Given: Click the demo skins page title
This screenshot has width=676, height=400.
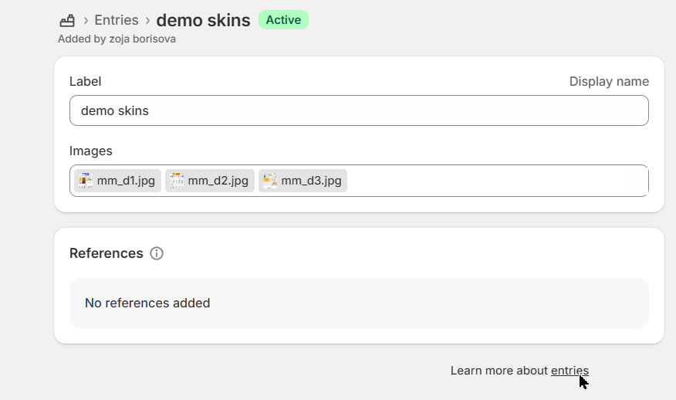Looking at the screenshot, I should pyautogui.click(x=203, y=20).
